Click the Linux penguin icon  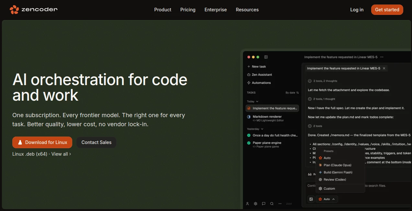click(x=20, y=142)
